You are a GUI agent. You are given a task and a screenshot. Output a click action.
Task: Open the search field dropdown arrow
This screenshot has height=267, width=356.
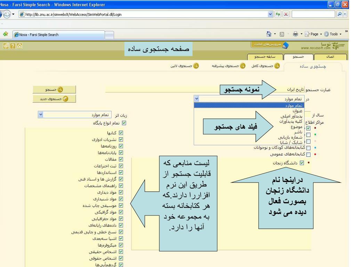click(197, 99)
